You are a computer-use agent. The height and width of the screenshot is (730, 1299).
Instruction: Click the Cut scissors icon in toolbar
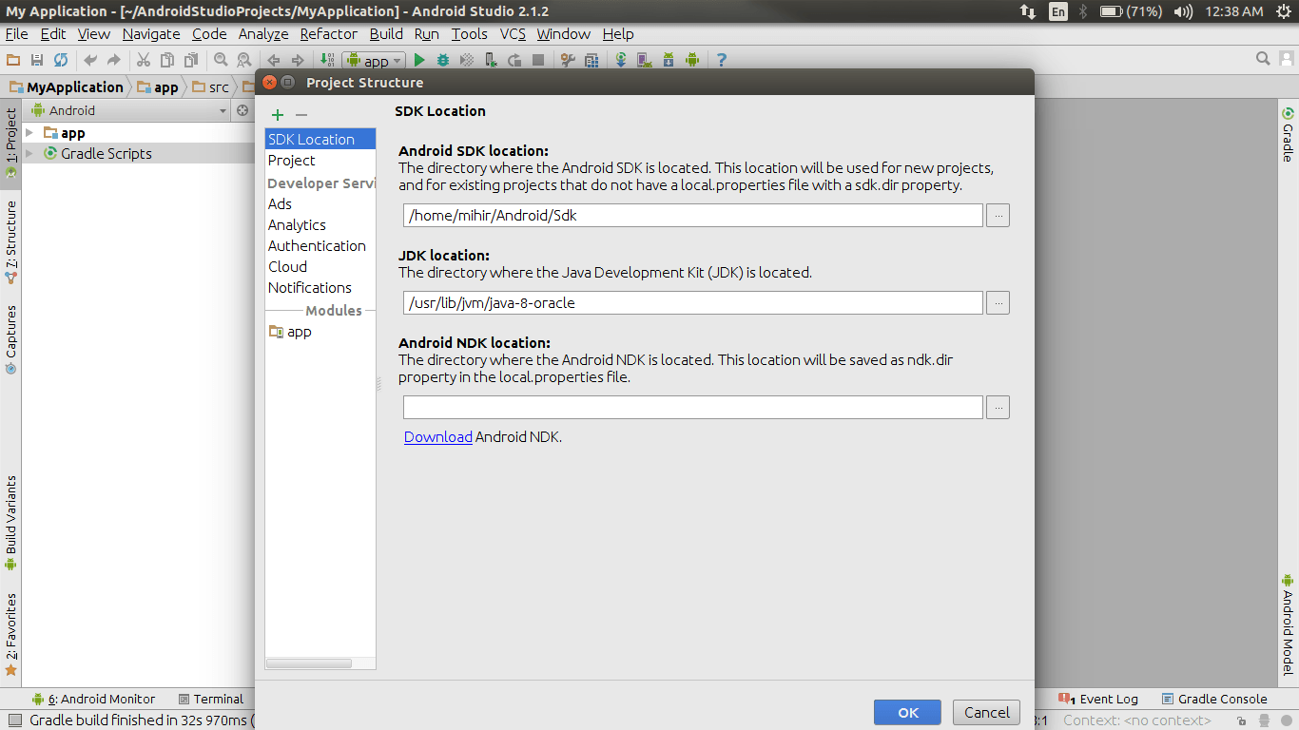pyautogui.click(x=144, y=60)
